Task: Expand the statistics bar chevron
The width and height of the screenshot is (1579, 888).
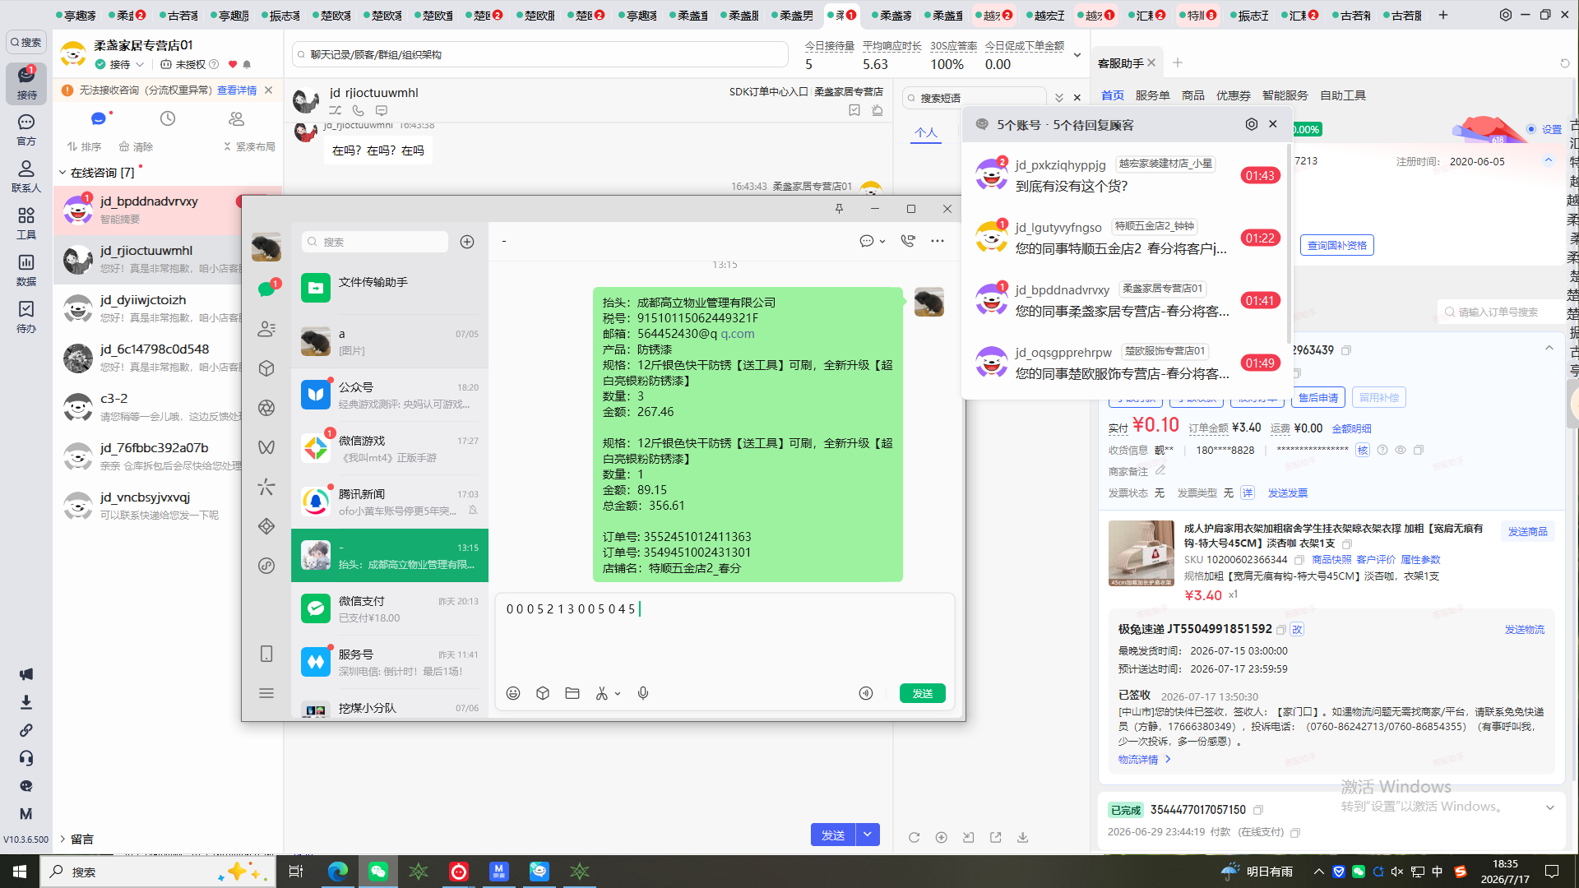Action: [1077, 55]
